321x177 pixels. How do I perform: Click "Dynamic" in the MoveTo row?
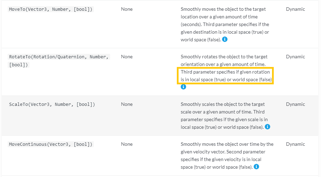(295, 9)
